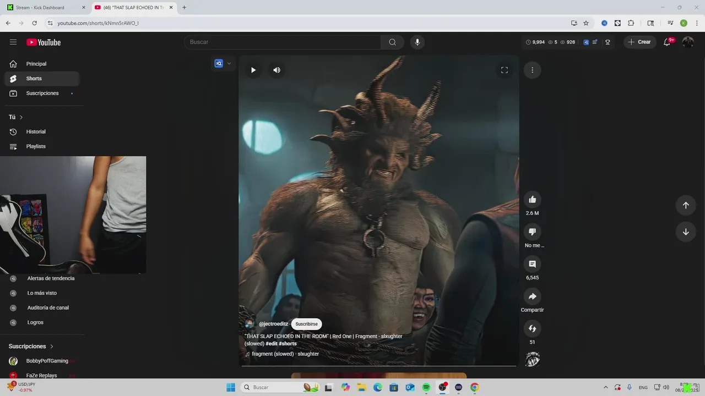Click the Buscar search field

click(283, 42)
